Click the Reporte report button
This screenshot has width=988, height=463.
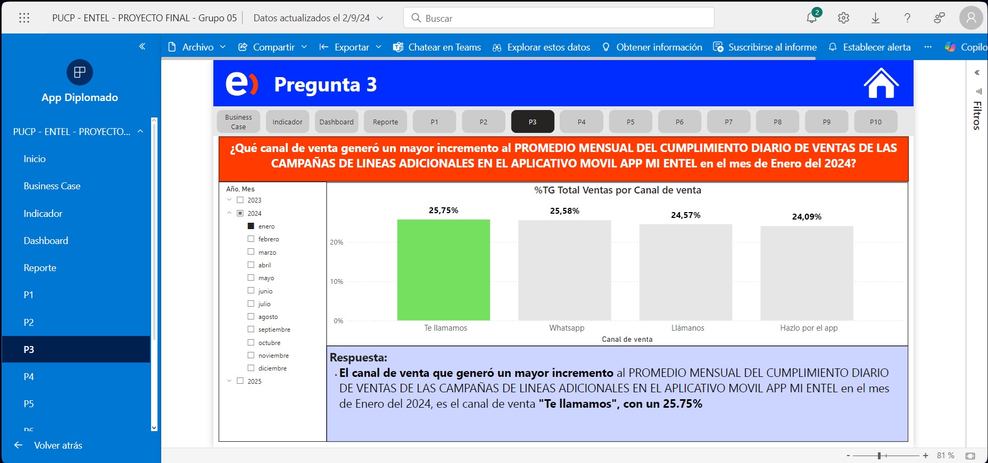(385, 122)
